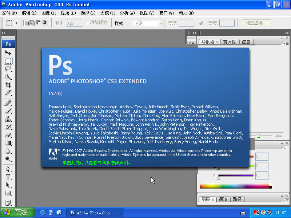
Task: Switch to the Channels (通道) tab
Action: (223, 199)
